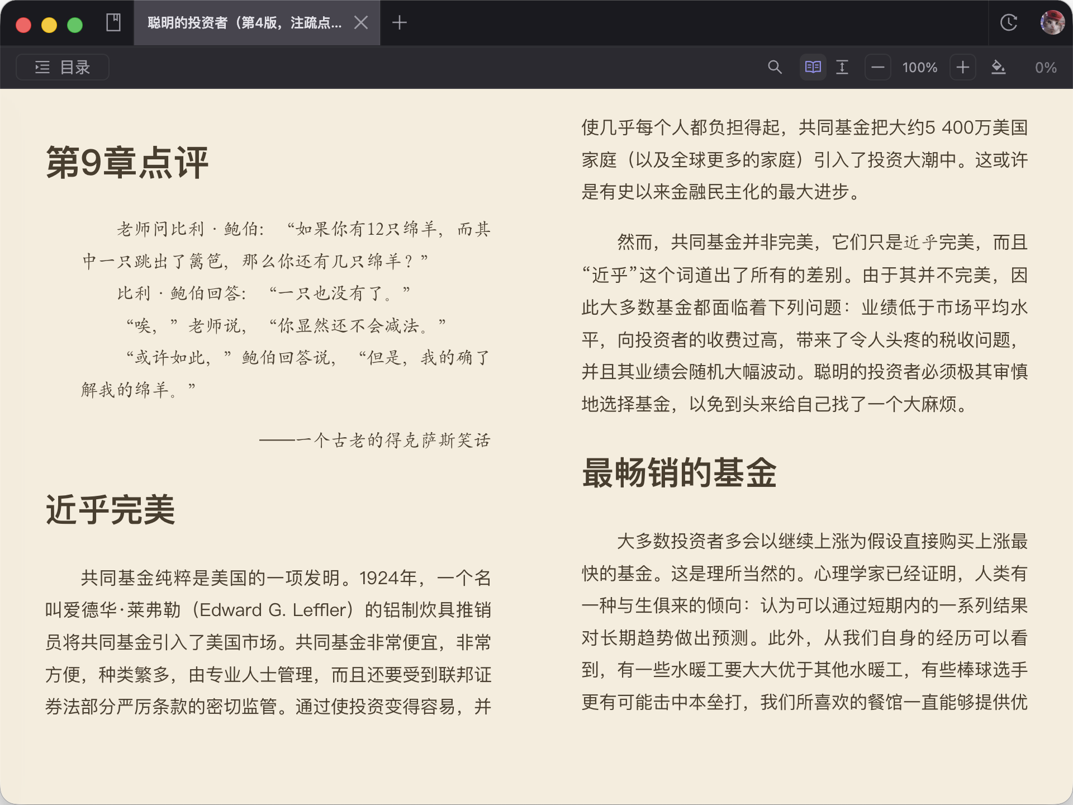Click the green fullscreen window button
The width and height of the screenshot is (1073, 805).
[75, 25]
